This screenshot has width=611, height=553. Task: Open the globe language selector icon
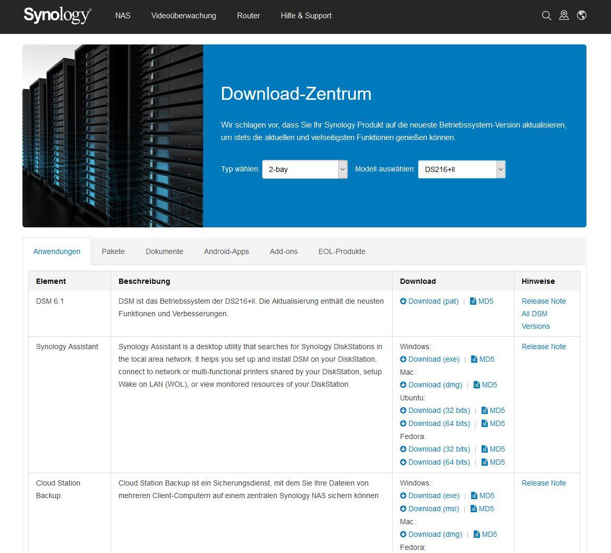(x=582, y=15)
